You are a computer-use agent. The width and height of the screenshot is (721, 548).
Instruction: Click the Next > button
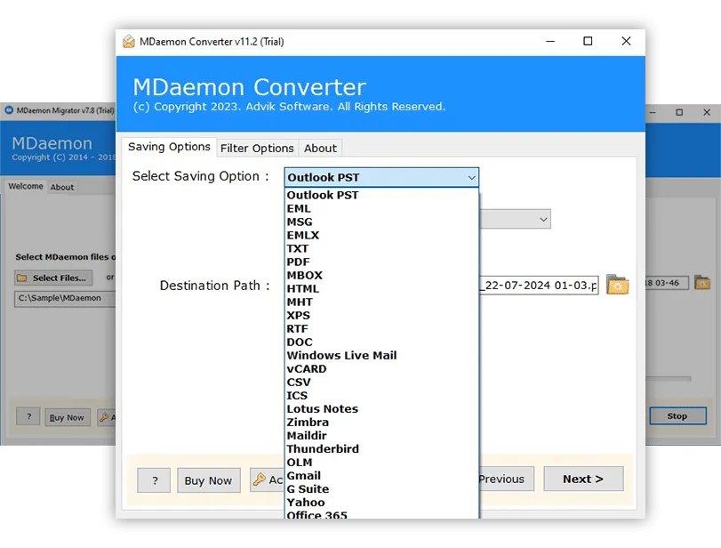click(583, 479)
